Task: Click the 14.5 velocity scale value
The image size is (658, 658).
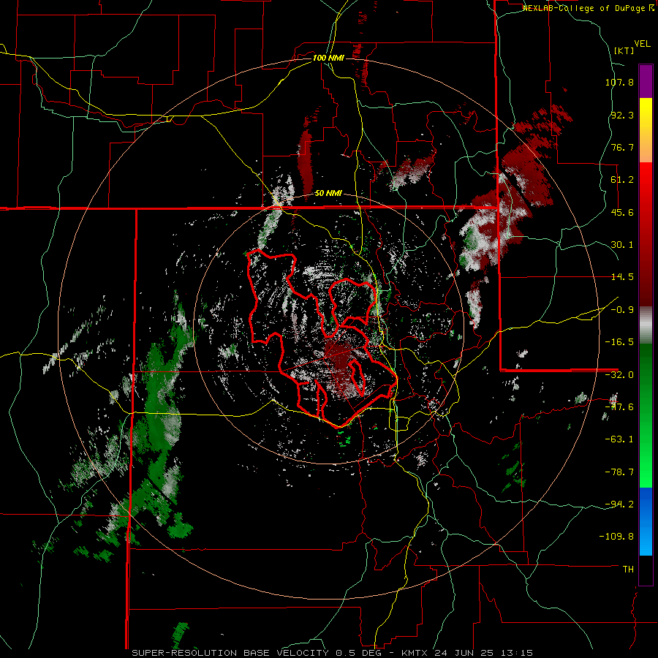Action: click(x=622, y=277)
